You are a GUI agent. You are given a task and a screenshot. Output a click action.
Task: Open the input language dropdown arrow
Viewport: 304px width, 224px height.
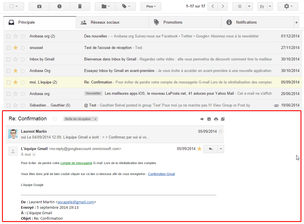(270, 6)
